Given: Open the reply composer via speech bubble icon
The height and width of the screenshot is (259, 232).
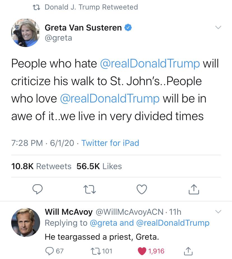Looking at the screenshot, I should point(38,189).
